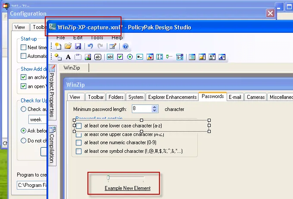Switch to the Folders tab
Image resolution: width=293 pixels, height=199 pixels.
[x=116, y=97]
